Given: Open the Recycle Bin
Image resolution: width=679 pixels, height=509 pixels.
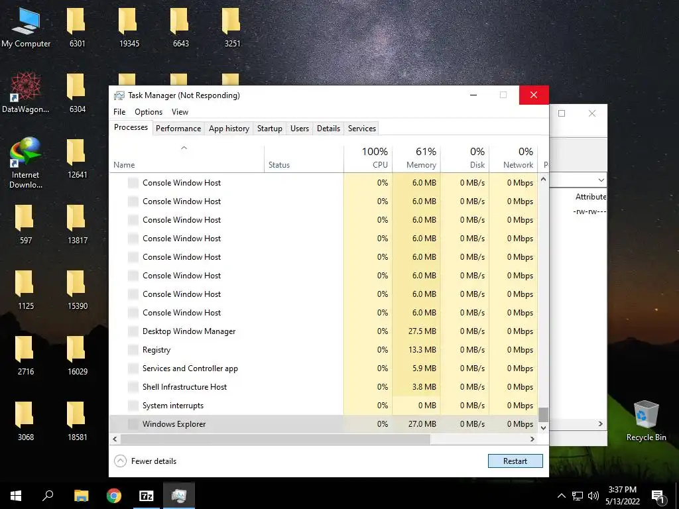Looking at the screenshot, I should [646, 421].
